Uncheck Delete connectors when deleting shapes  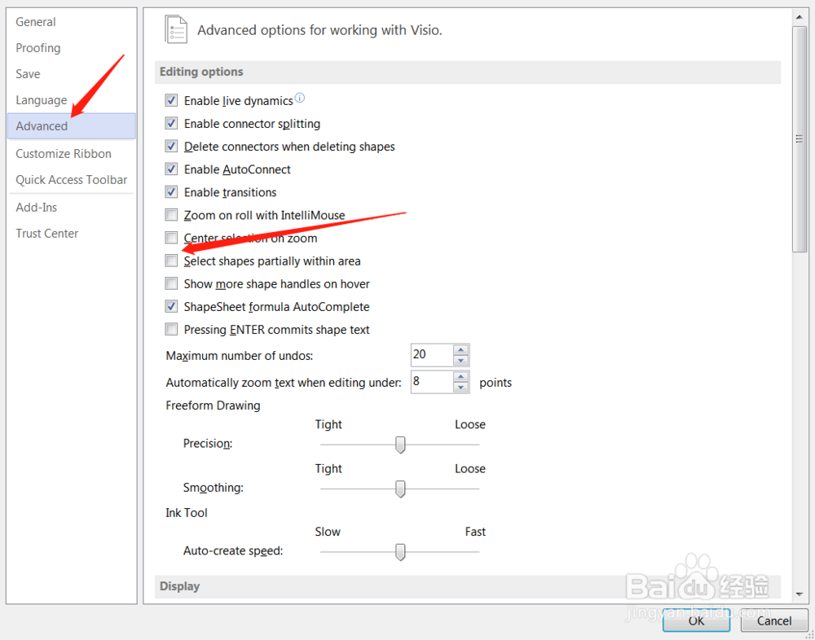click(x=171, y=147)
